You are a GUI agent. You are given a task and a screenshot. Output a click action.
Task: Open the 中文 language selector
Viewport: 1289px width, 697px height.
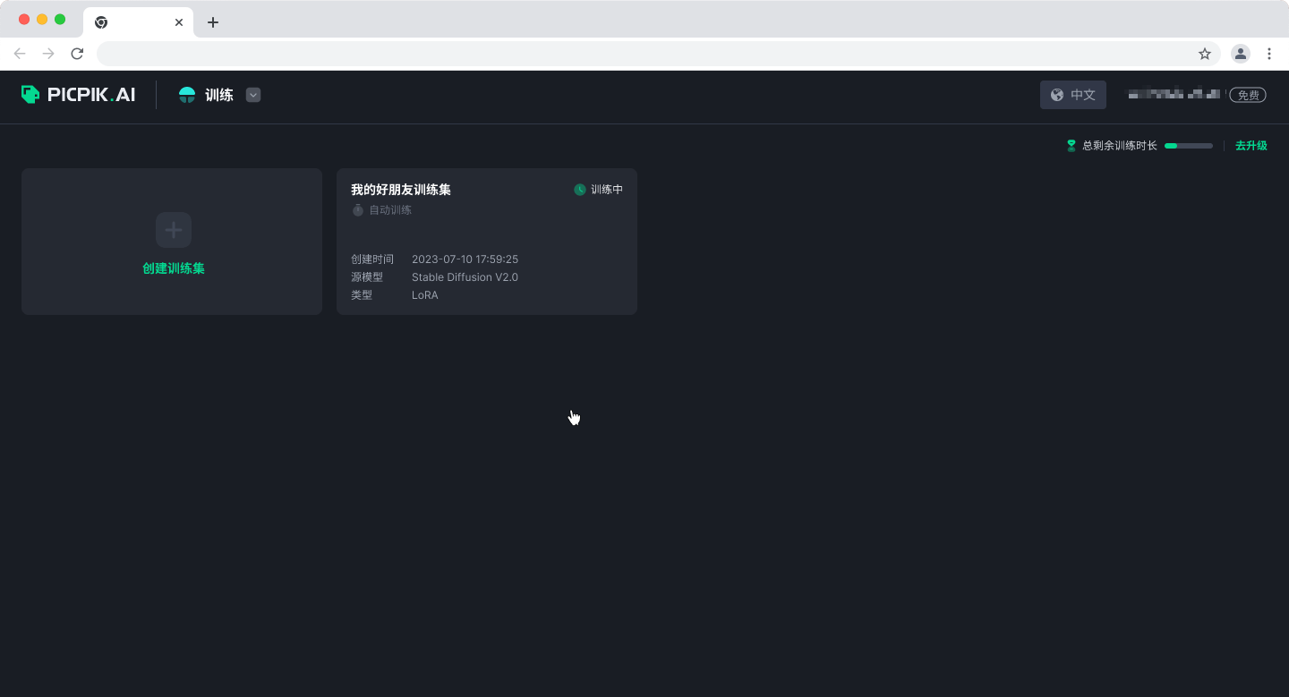tap(1073, 95)
